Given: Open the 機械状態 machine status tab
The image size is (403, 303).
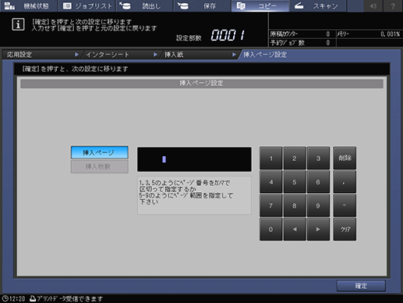Looking at the screenshot, I should pyautogui.click(x=28, y=5).
